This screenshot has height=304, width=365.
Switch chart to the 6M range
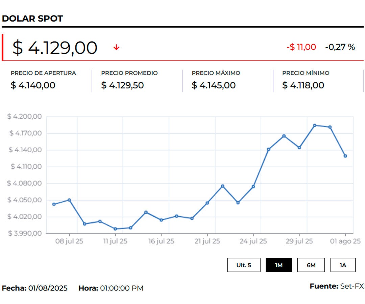pos(311,265)
